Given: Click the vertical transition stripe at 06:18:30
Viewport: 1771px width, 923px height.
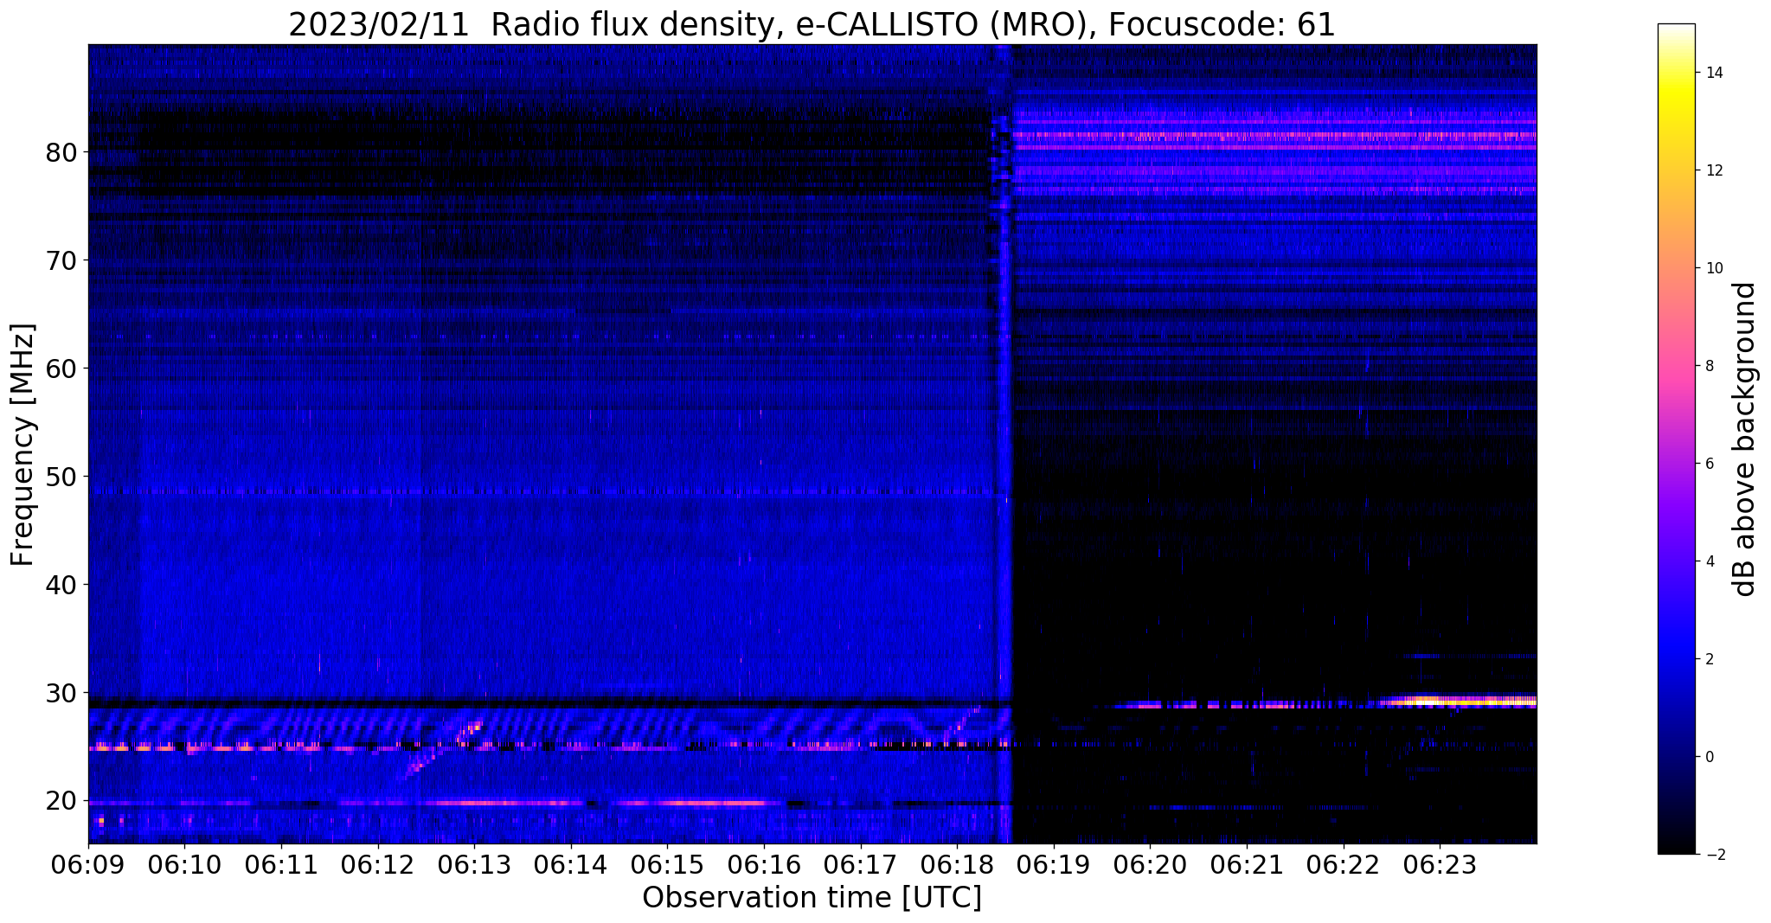Looking at the screenshot, I should [1004, 444].
